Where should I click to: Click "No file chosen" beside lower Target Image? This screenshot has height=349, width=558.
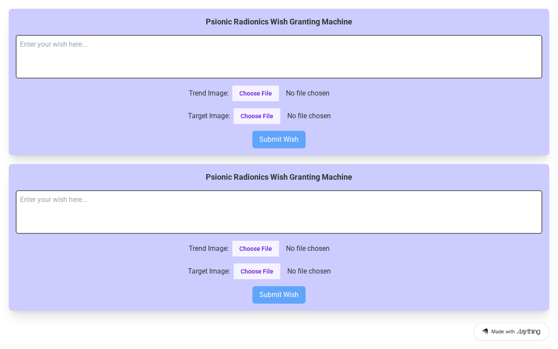point(309,271)
